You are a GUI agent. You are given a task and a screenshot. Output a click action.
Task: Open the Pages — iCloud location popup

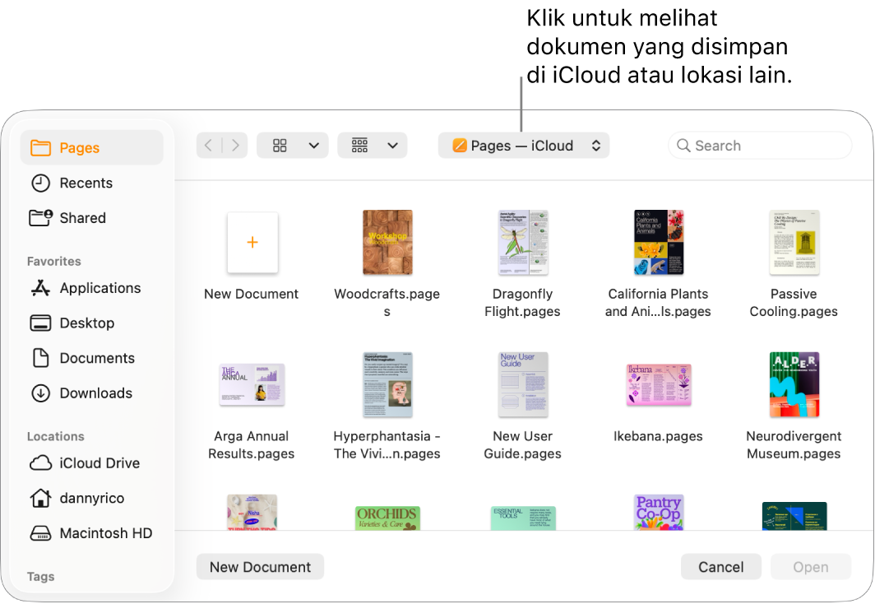[x=524, y=145]
